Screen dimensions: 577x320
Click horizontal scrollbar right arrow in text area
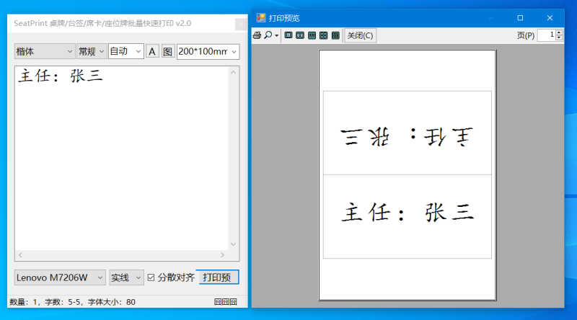[222, 255]
